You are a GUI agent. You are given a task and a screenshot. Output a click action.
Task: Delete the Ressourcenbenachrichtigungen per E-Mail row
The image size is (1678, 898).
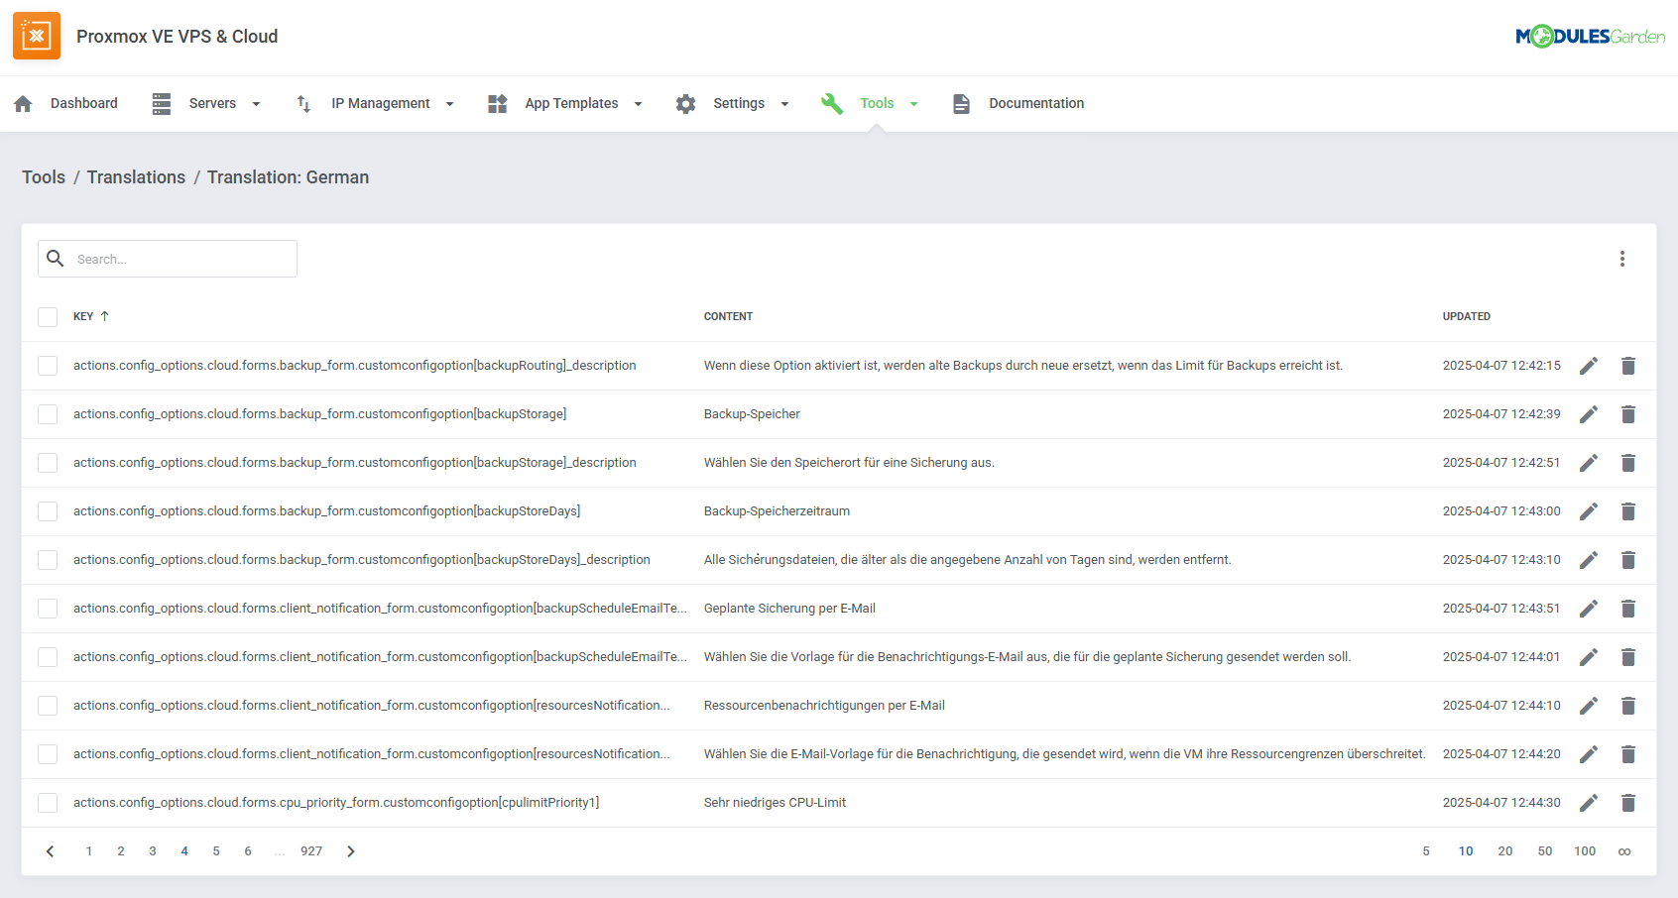(x=1628, y=706)
